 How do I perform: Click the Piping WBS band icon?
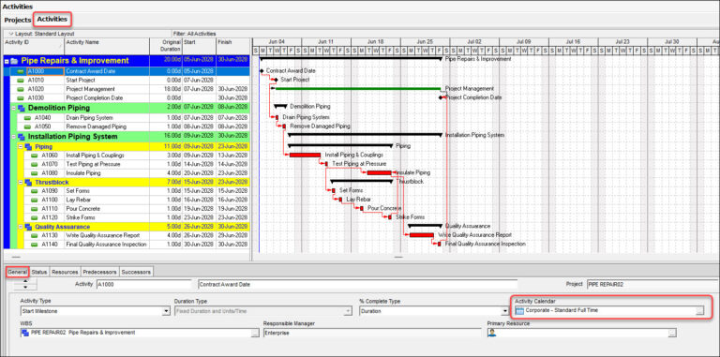point(28,147)
